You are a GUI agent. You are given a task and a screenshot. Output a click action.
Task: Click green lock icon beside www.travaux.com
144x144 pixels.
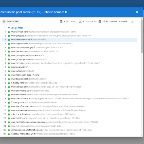[9, 32]
